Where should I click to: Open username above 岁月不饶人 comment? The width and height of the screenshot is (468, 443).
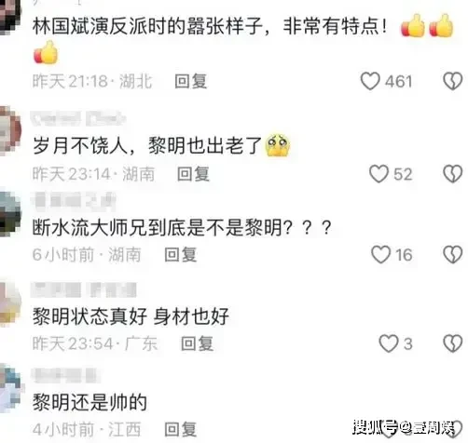pyautogui.click(x=78, y=119)
